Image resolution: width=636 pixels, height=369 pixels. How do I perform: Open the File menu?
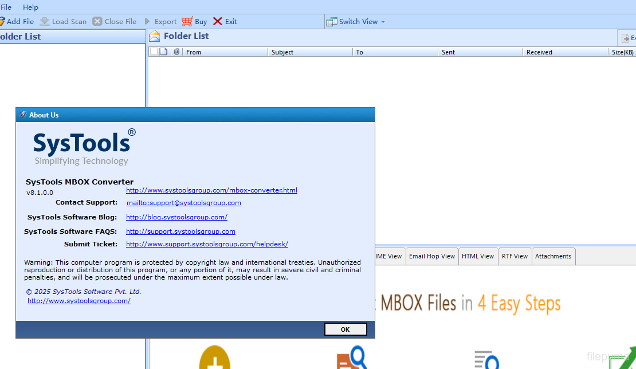coord(6,7)
